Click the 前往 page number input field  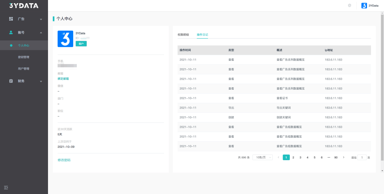point(362,157)
